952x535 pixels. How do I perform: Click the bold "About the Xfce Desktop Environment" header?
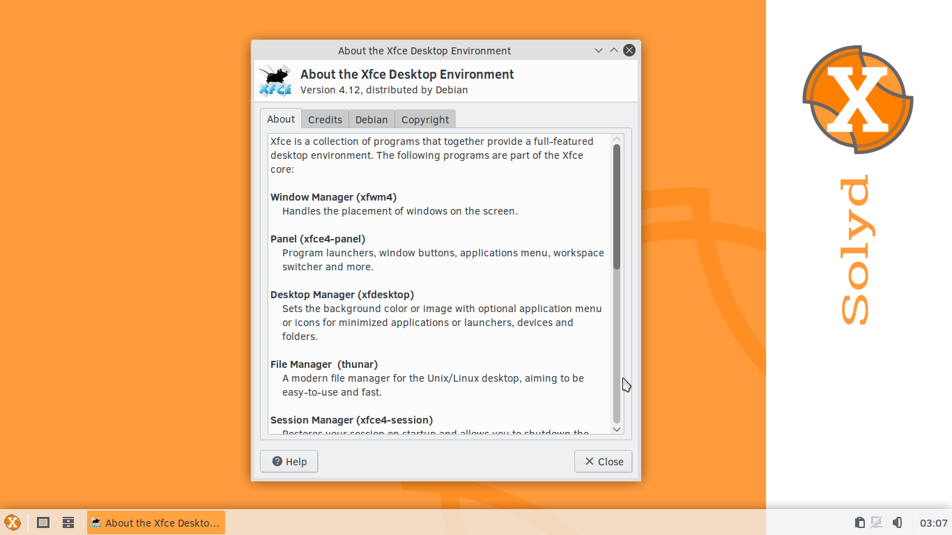click(407, 75)
